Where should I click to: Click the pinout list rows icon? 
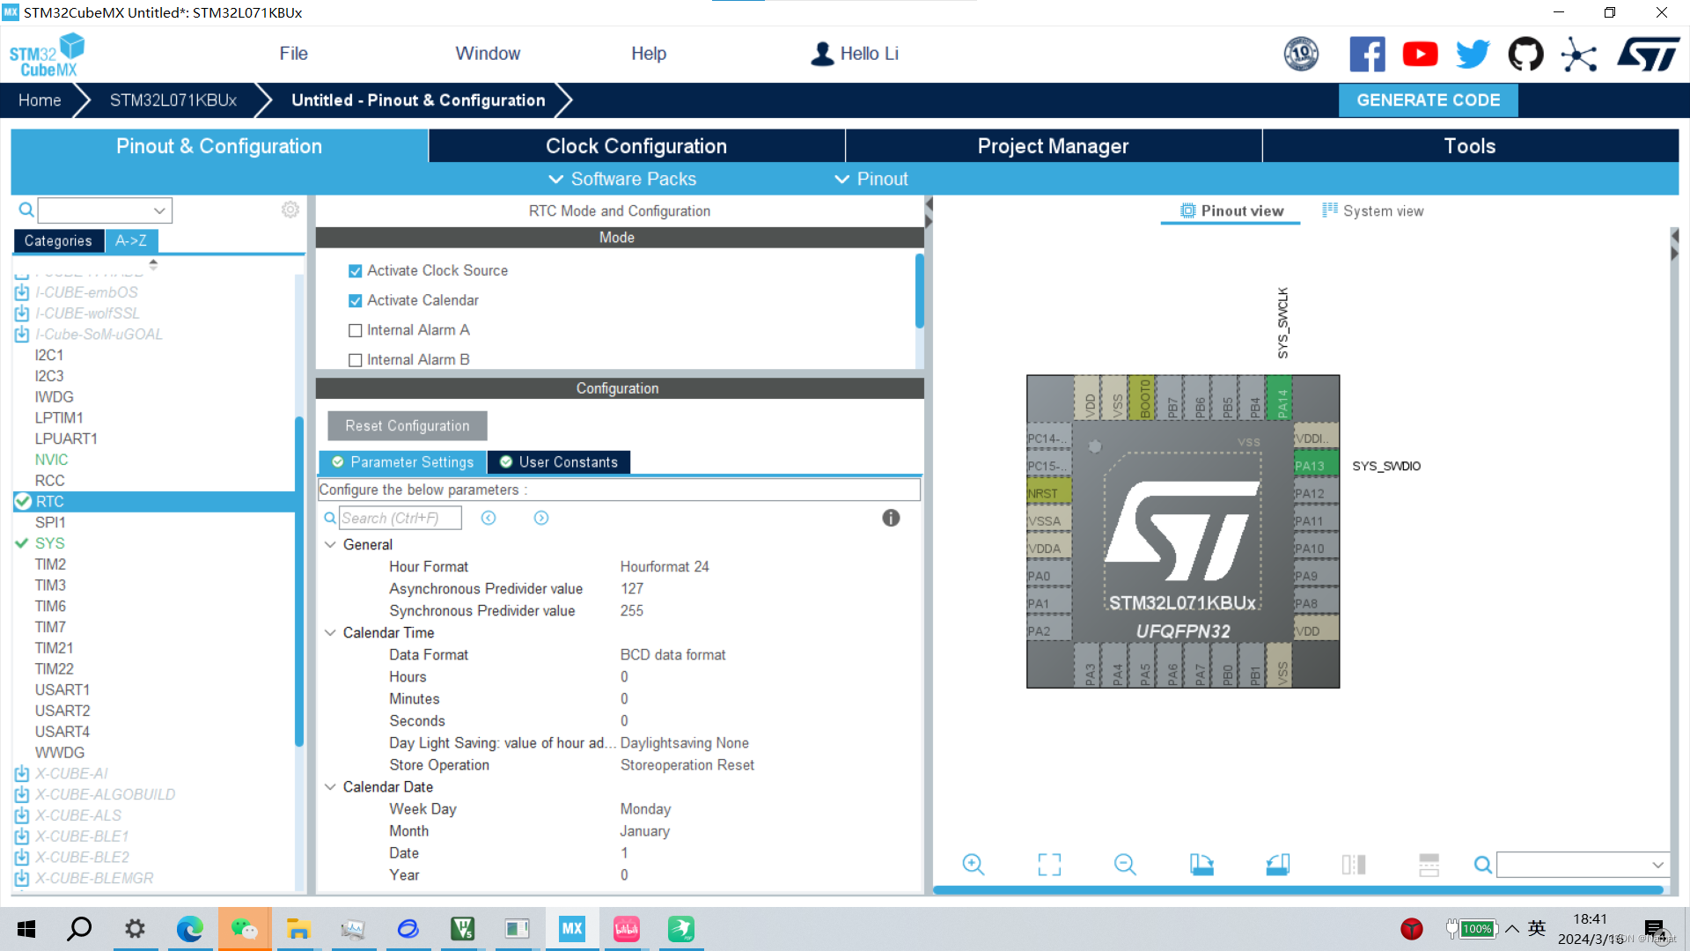1429,865
